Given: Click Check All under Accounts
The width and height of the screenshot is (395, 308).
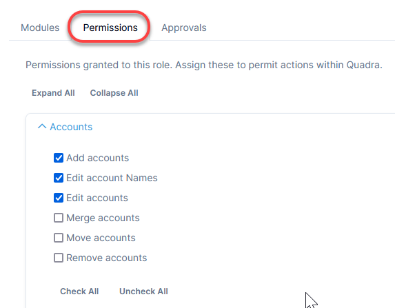Looking at the screenshot, I should (x=79, y=291).
